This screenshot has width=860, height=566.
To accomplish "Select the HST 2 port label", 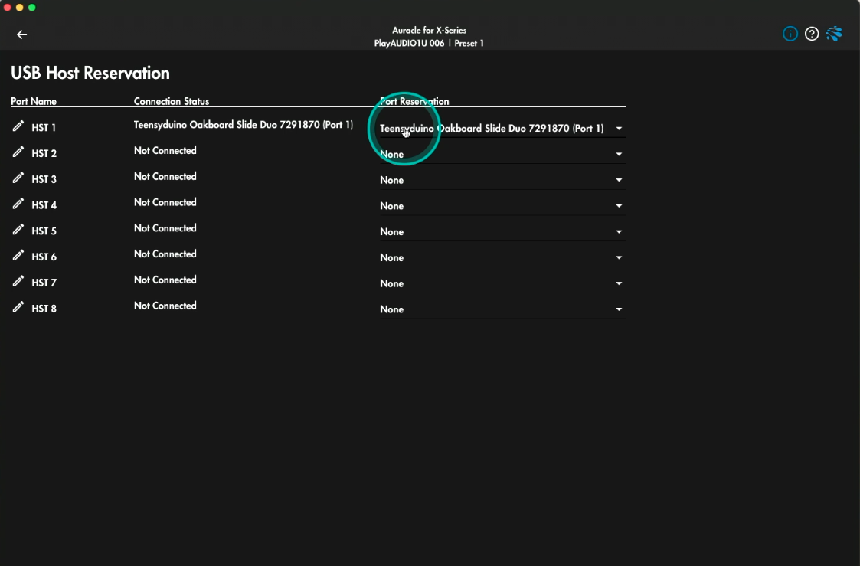I will pyautogui.click(x=44, y=154).
